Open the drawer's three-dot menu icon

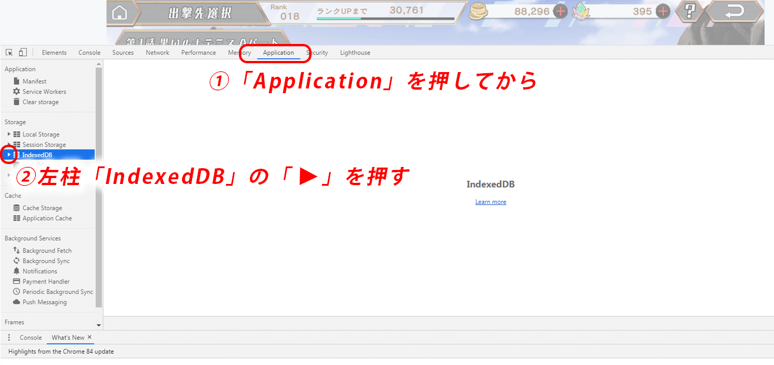pos(9,337)
